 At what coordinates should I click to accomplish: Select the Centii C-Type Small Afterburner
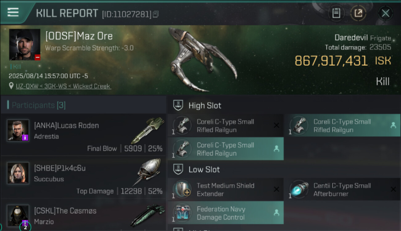342,190
